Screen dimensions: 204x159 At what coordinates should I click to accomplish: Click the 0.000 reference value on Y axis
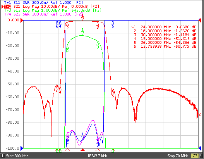[13, 20]
